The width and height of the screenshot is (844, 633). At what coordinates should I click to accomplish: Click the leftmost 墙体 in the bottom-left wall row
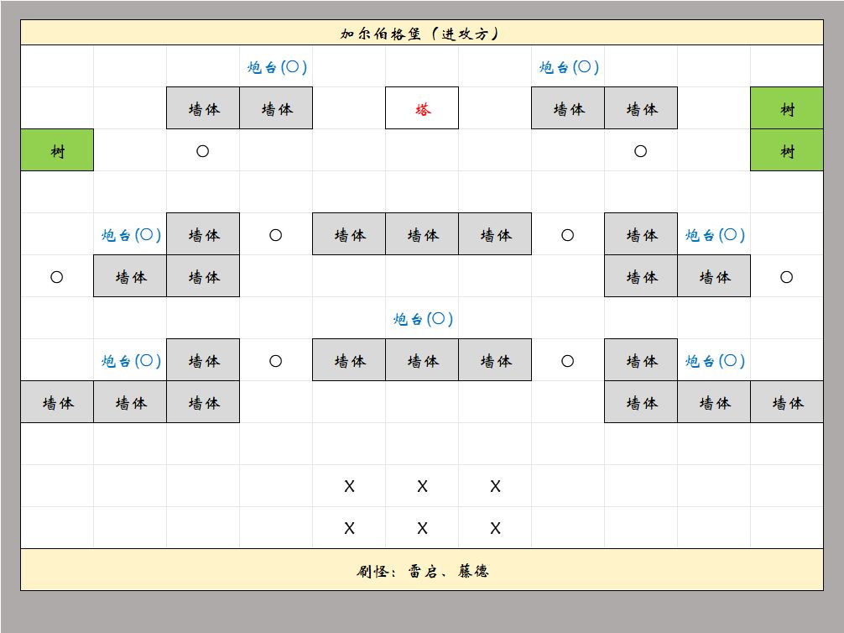click(57, 402)
